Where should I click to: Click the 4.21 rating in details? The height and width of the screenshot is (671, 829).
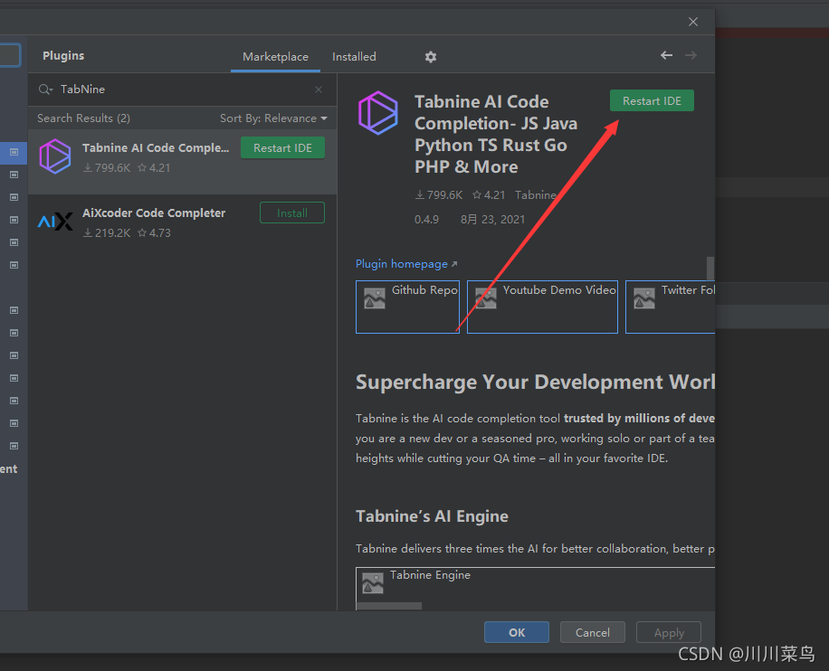(489, 195)
